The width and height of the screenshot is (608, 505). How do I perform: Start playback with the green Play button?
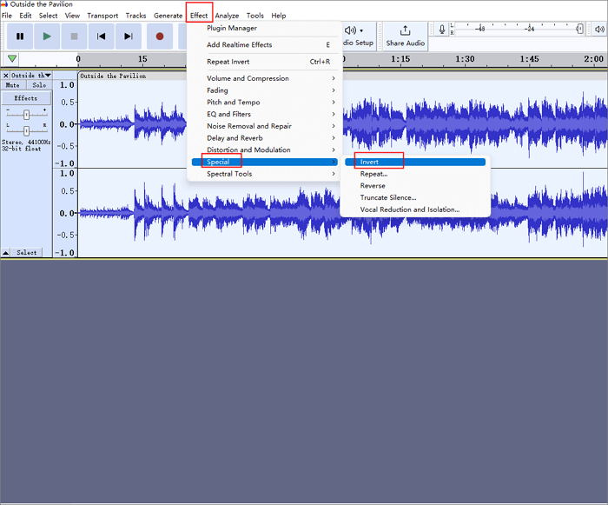[x=47, y=37]
